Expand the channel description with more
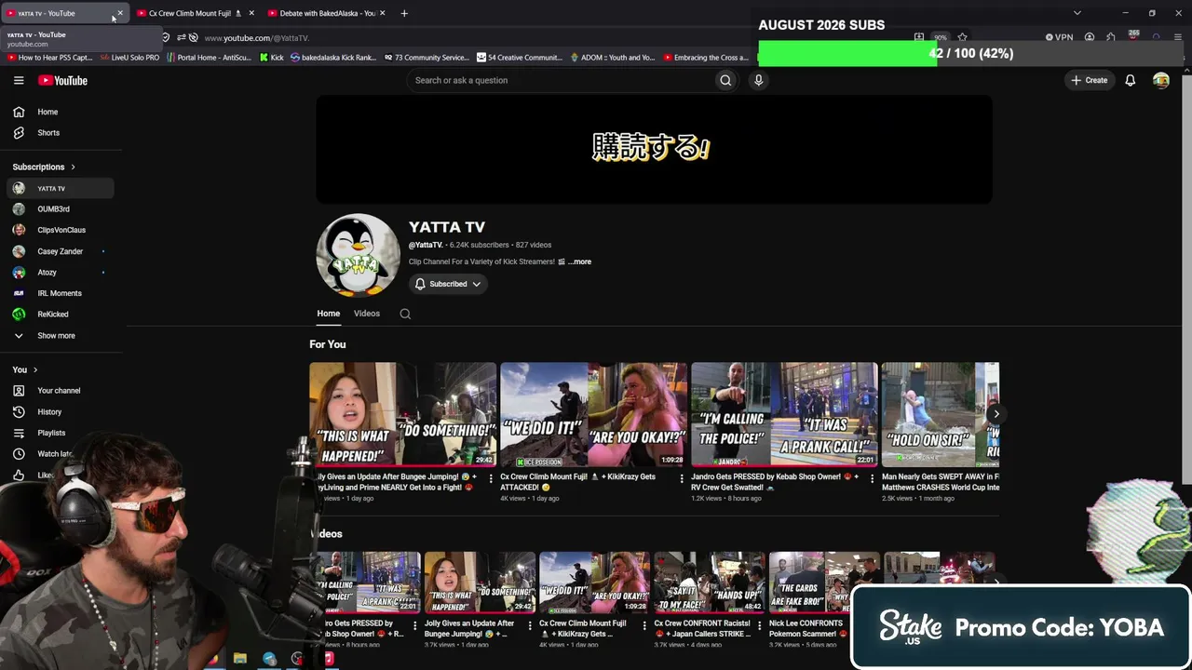 pos(579,261)
